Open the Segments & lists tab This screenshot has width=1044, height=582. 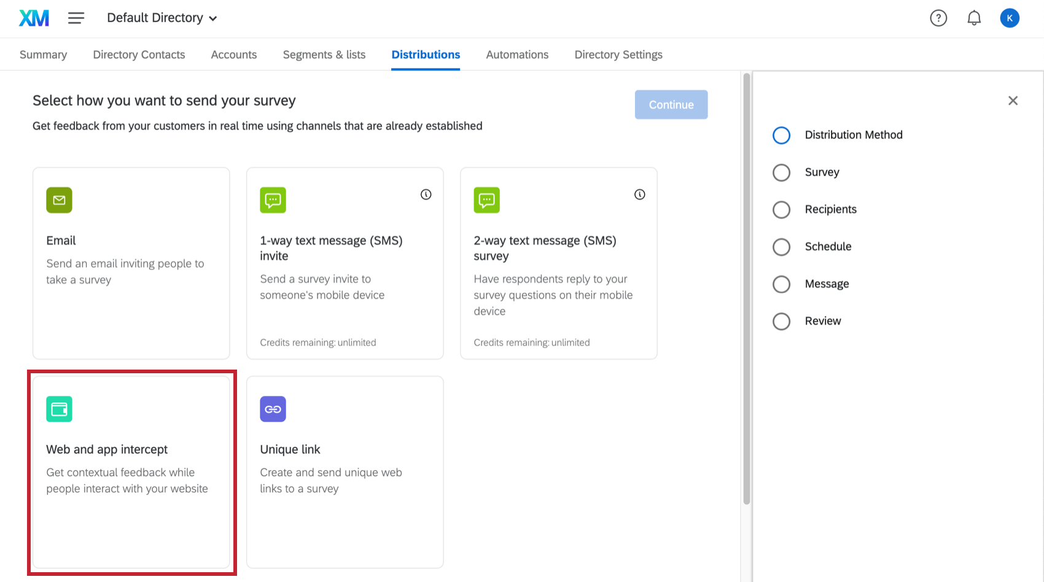324,55
